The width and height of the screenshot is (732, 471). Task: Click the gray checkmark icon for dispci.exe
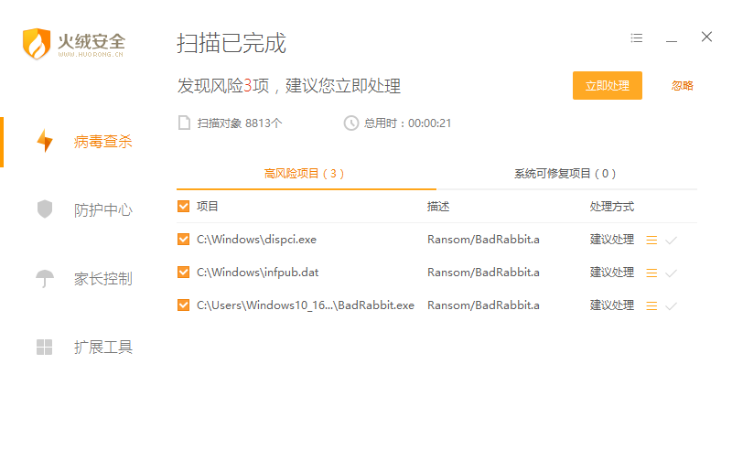coord(671,241)
